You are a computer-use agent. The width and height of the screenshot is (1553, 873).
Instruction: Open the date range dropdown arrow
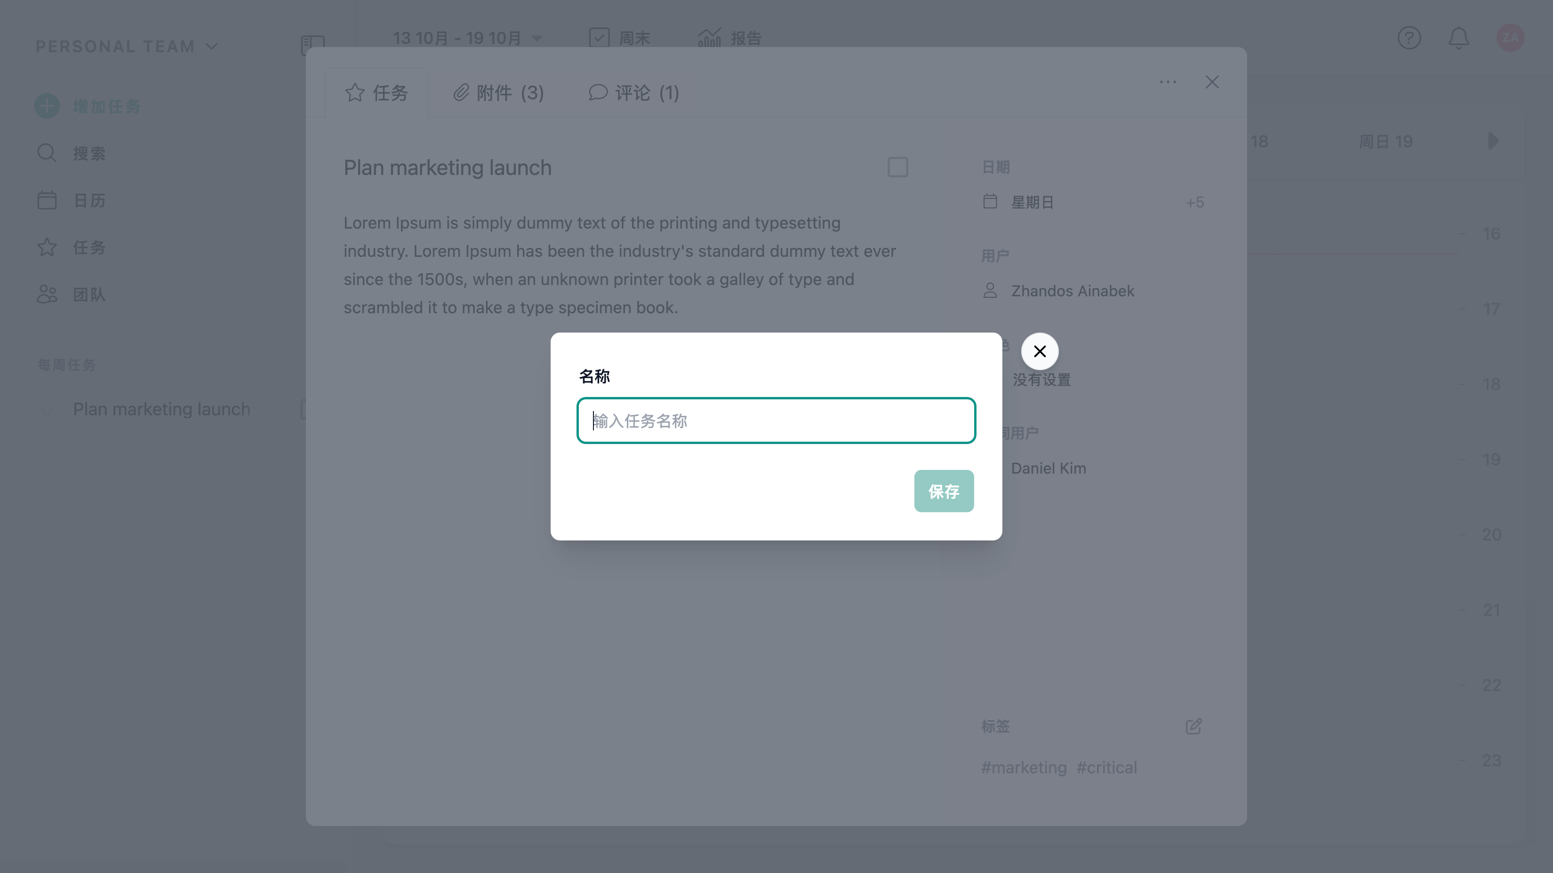[536, 39]
